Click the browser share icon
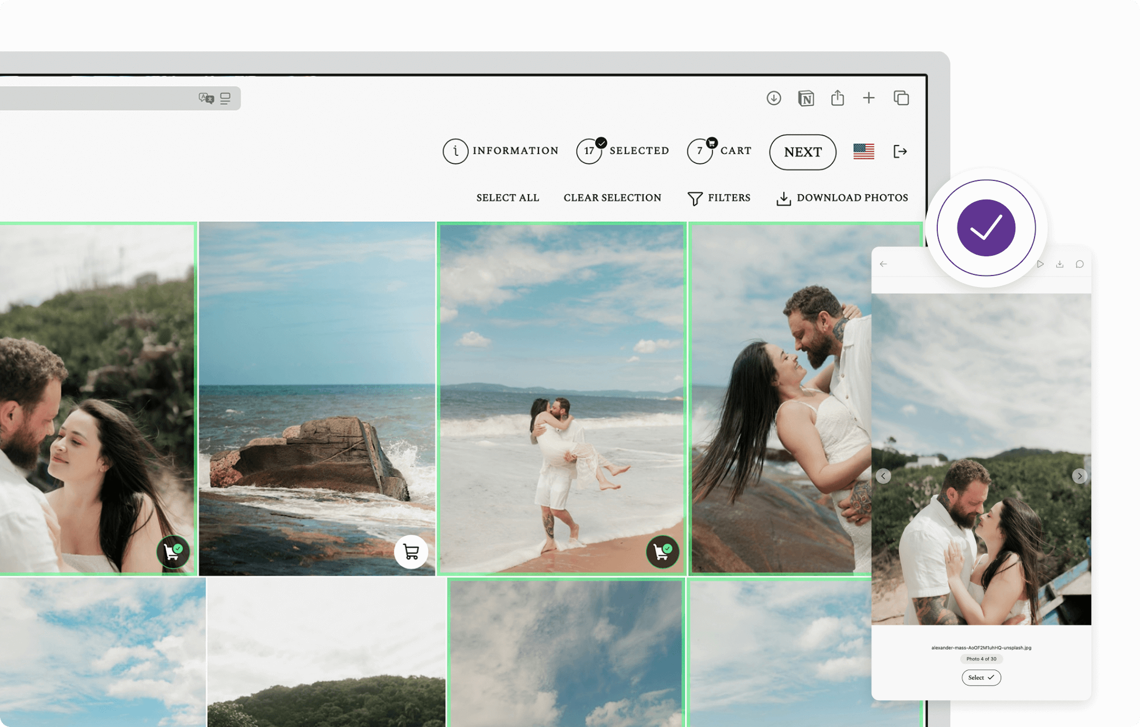This screenshot has height=727, width=1140. tap(837, 98)
